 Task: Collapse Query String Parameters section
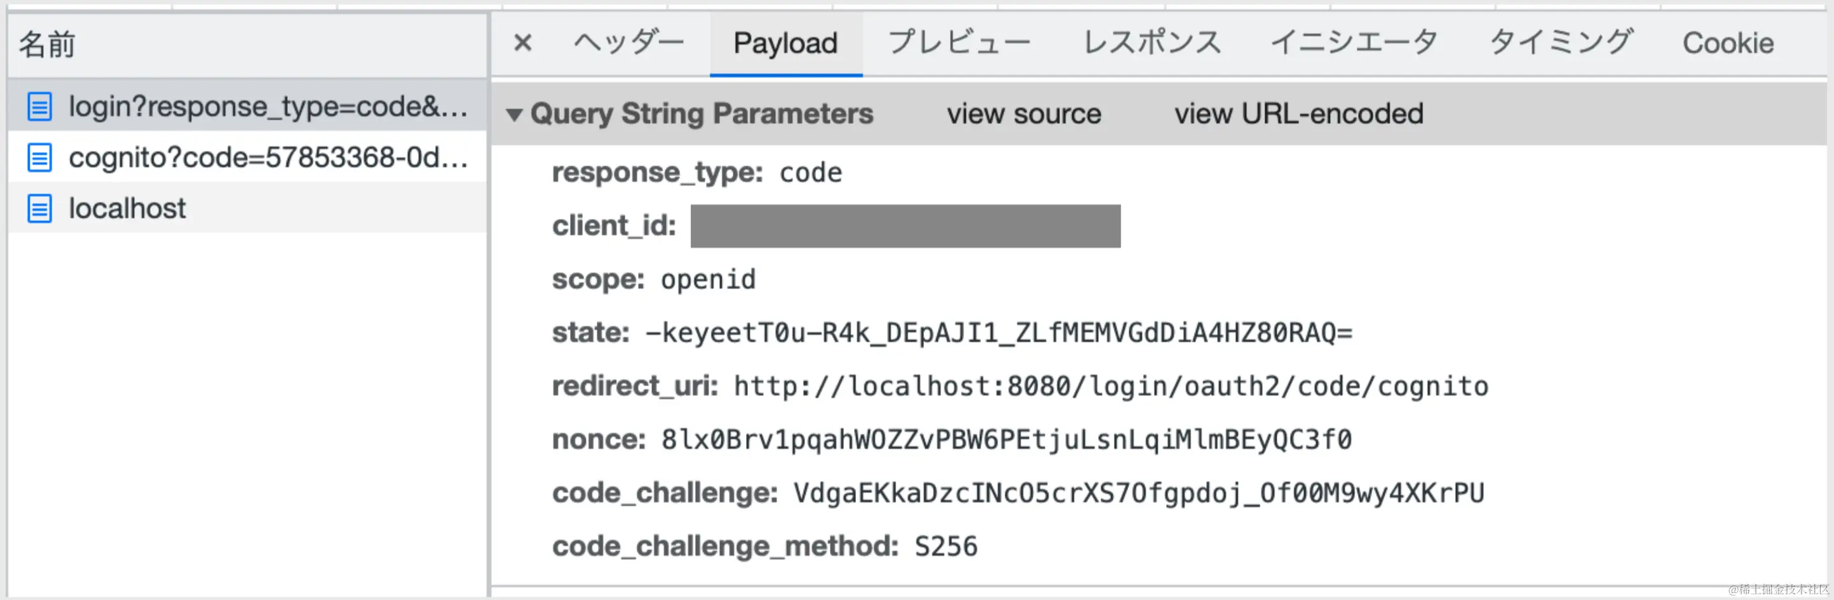514,114
